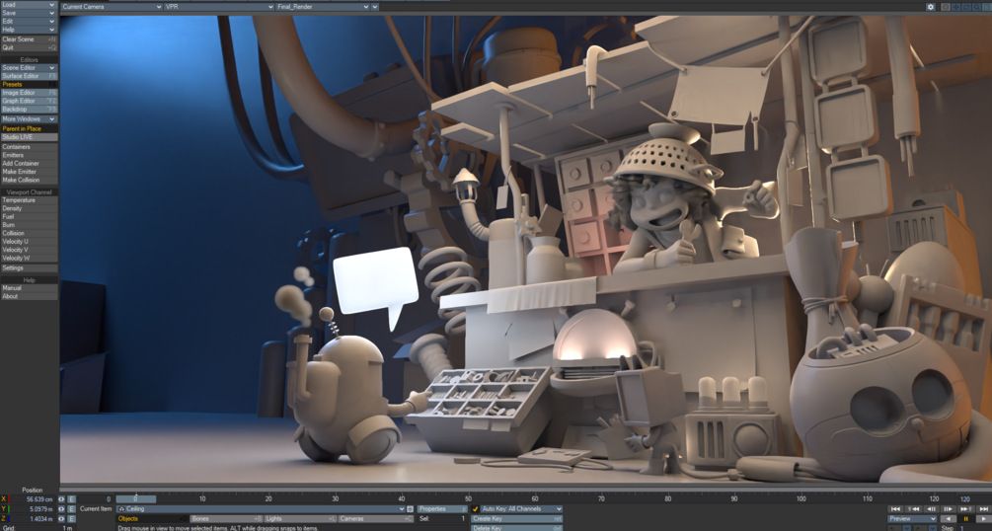This screenshot has height=531, width=992.
Task: Click Create Key button
Action: pyautogui.click(x=517, y=519)
